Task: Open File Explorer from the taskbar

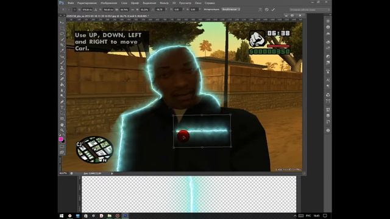Action: [110, 216]
